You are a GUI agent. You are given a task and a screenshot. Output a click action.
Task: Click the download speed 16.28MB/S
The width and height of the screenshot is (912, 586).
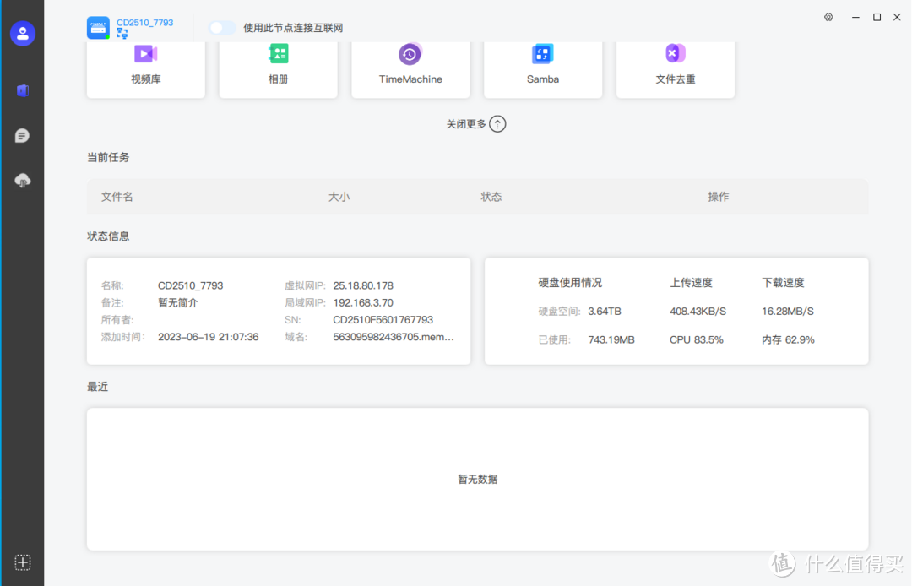[788, 311]
